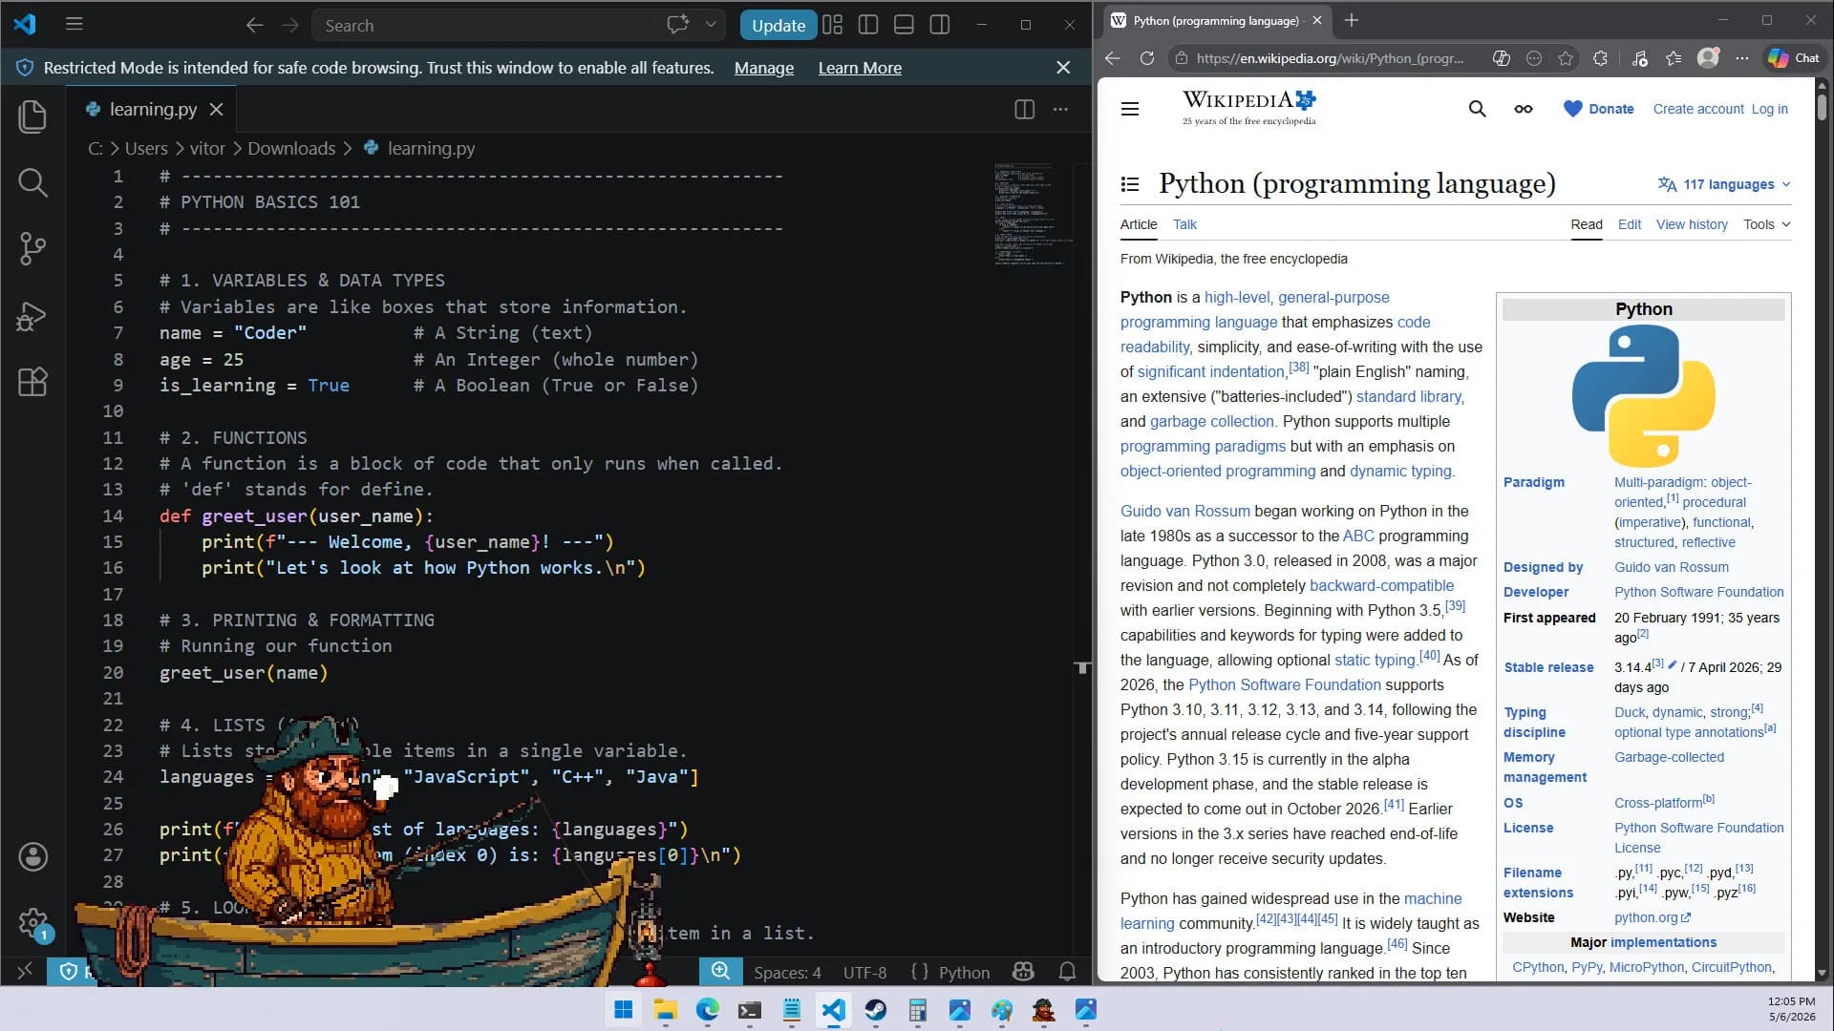Change Spaces: 4 indentation setting

coord(787,972)
